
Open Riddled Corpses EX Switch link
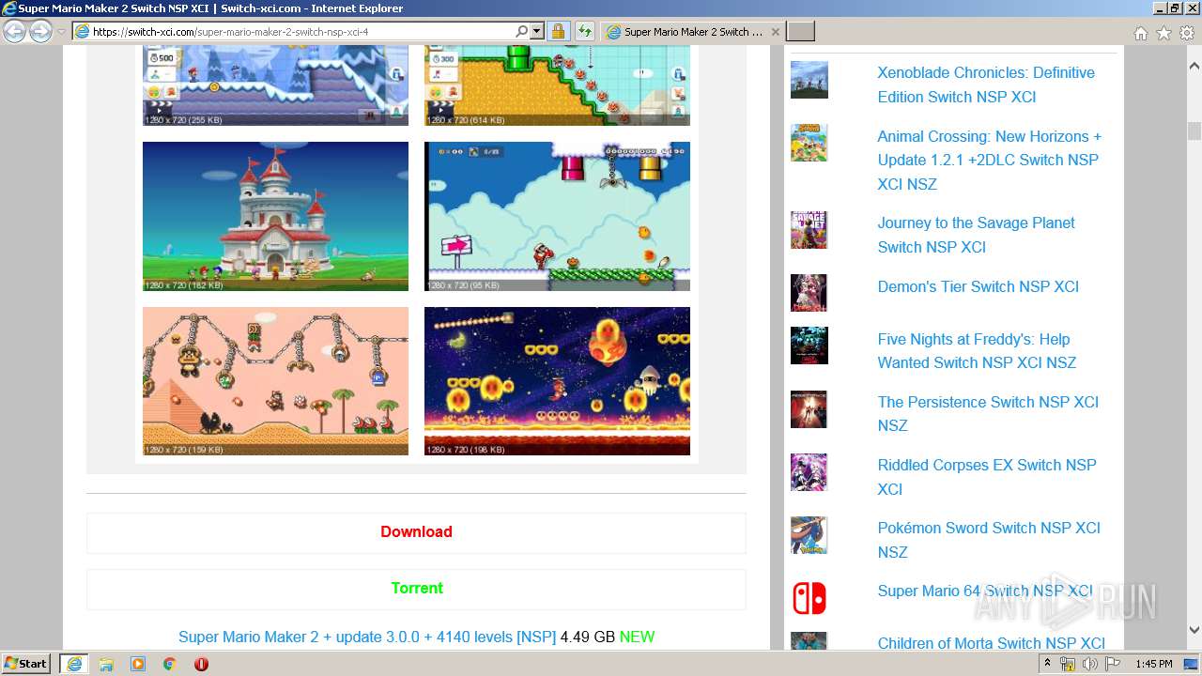click(x=987, y=477)
